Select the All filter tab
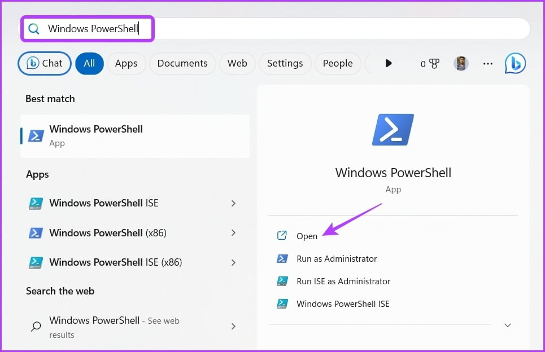This screenshot has height=352, width=545. tap(89, 64)
